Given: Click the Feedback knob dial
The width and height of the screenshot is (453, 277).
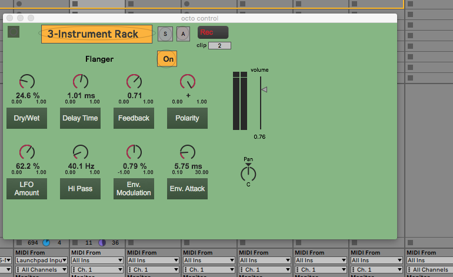Looking at the screenshot, I should click(x=134, y=82).
